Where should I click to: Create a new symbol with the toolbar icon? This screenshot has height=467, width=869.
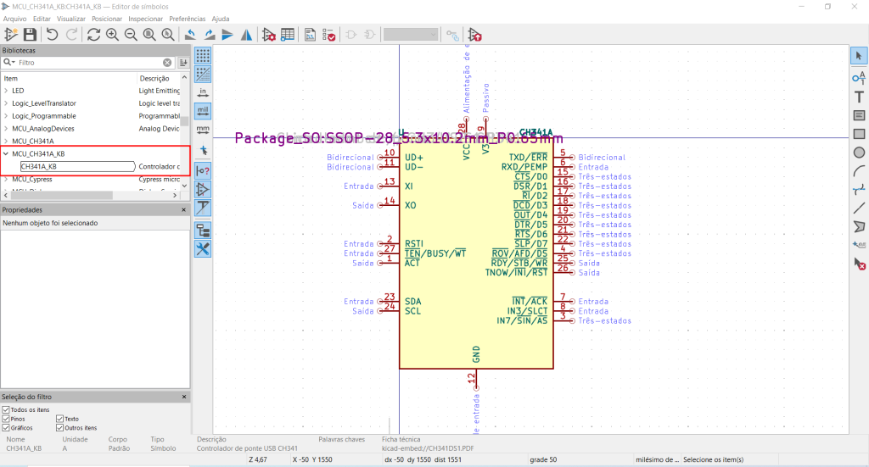pyautogui.click(x=11, y=35)
